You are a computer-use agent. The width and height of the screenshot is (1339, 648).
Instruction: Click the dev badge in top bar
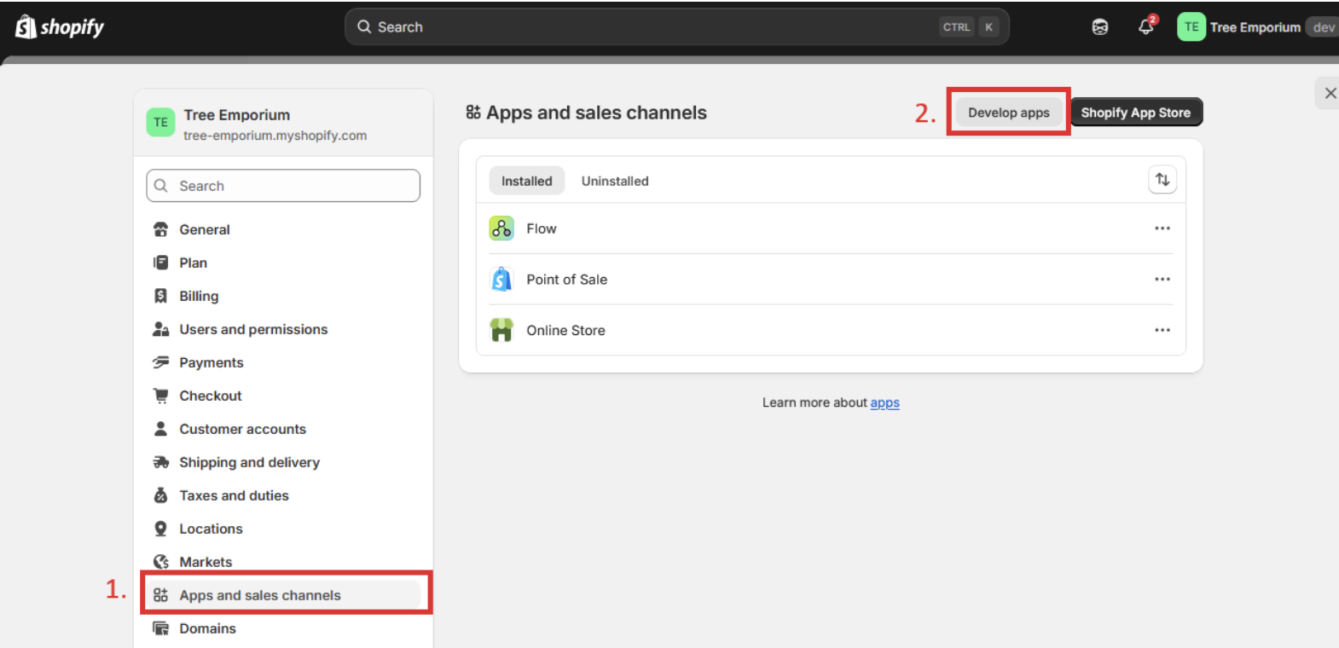click(1323, 27)
